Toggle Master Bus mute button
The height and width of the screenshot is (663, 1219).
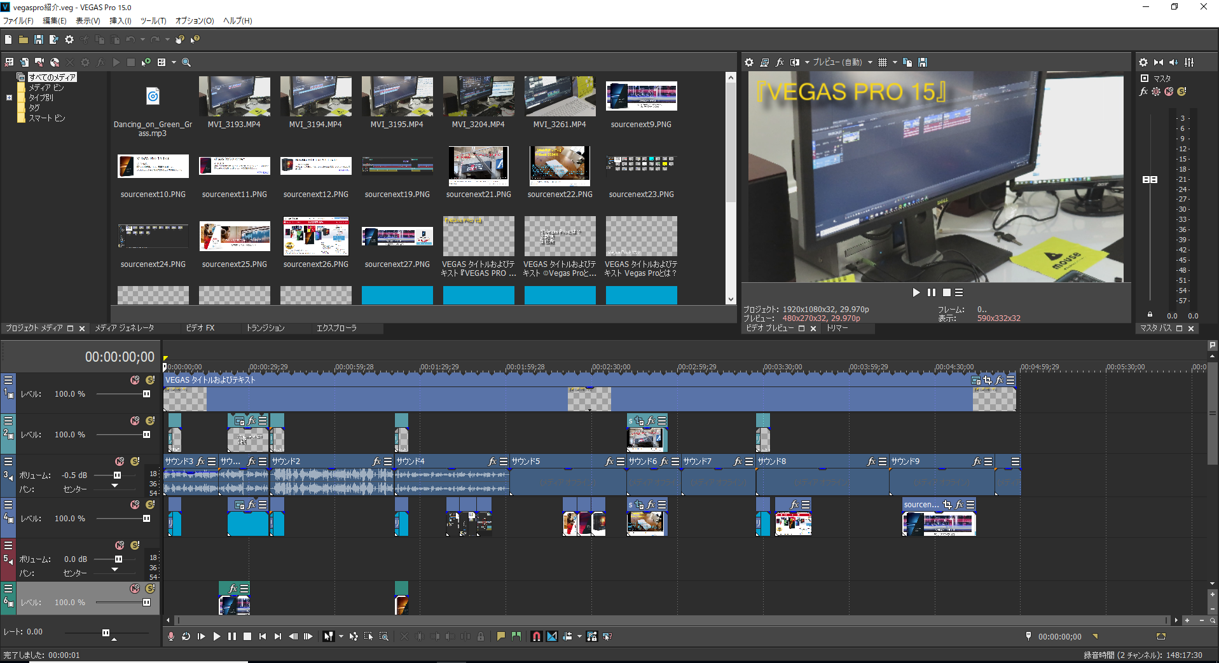(1169, 92)
